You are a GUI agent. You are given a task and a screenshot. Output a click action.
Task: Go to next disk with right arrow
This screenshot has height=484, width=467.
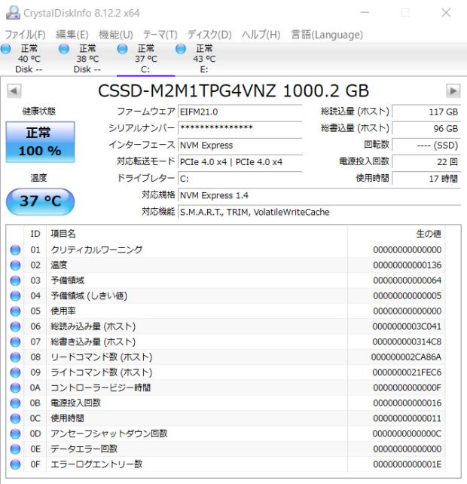(453, 91)
